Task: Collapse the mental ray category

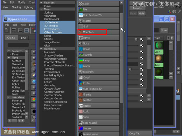Action: tap(41, 49)
